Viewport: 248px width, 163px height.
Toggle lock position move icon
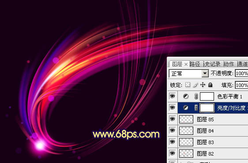coord(203,85)
